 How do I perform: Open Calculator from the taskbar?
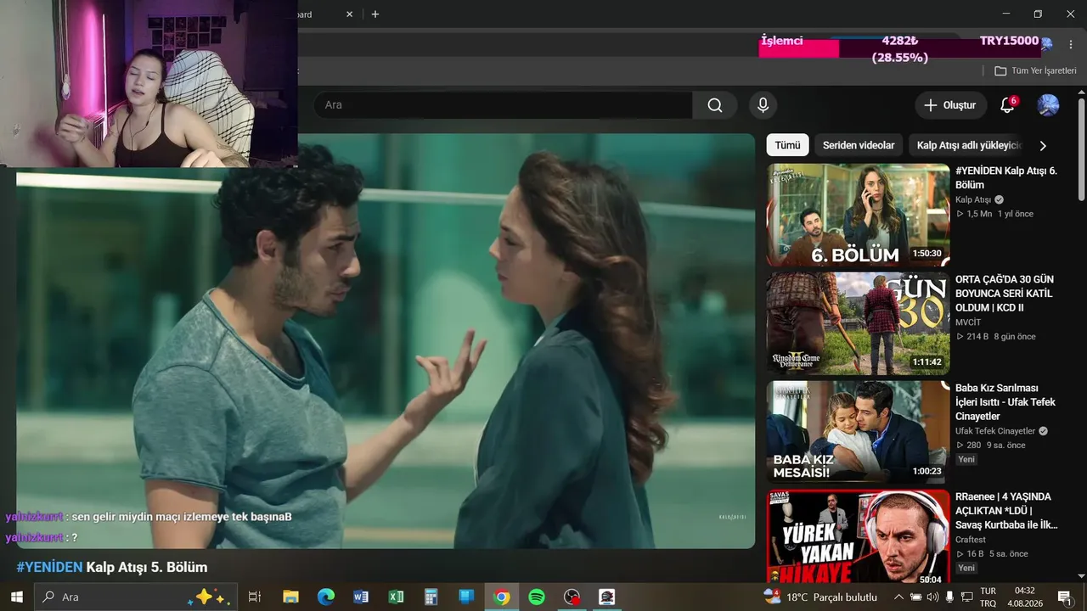(x=431, y=597)
